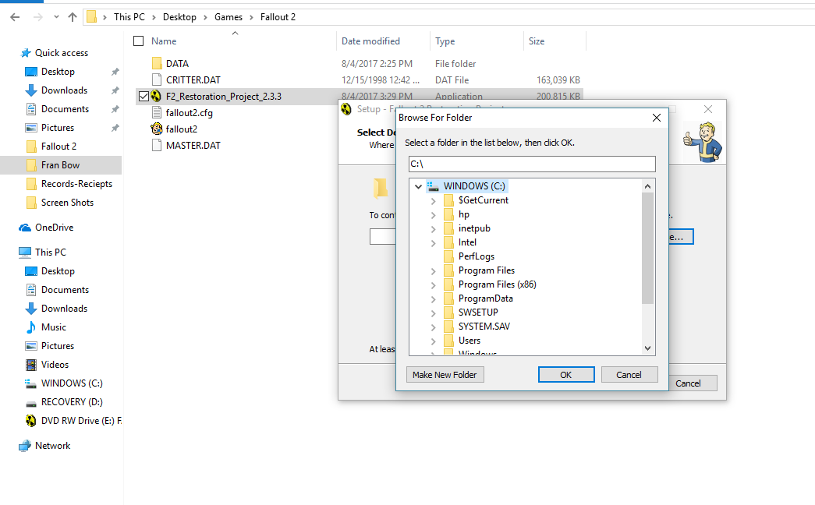Open Documents under This PC
This screenshot has width=815, height=505.
click(x=65, y=290)
